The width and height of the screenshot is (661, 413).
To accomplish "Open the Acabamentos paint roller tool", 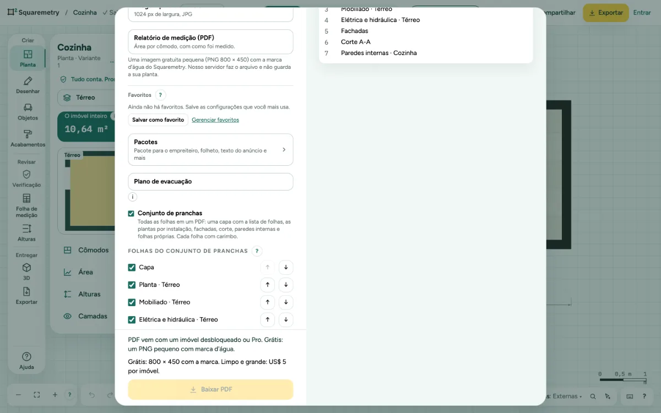I will [28, 138].
